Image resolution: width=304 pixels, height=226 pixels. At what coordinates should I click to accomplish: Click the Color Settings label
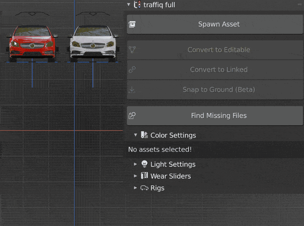173,135
